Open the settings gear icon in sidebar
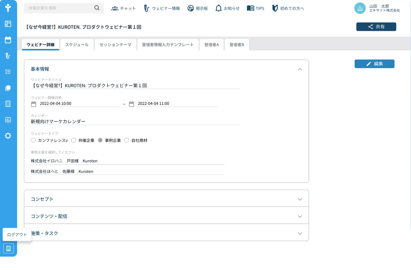The image size is (411, 270). (x=8, y=136)
